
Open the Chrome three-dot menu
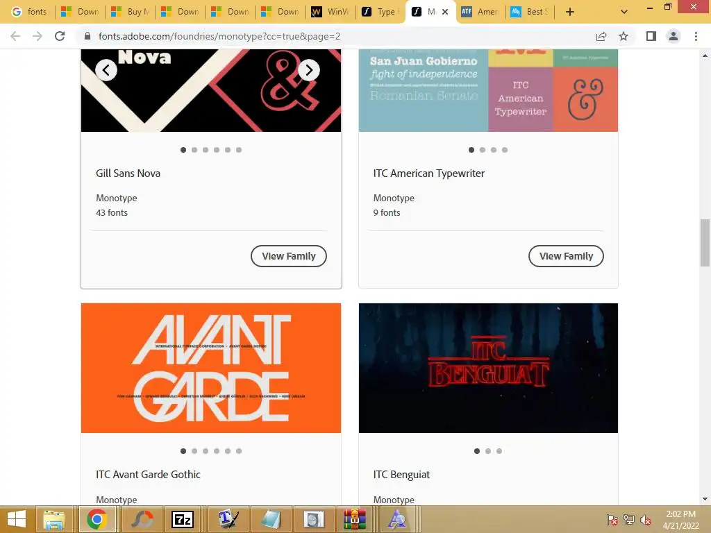pyautogui.click(x=696, y=36)
